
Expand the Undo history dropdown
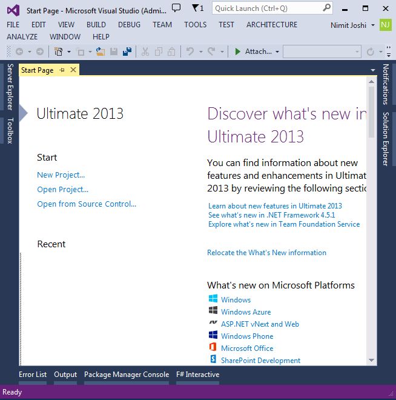pos(201,52)
